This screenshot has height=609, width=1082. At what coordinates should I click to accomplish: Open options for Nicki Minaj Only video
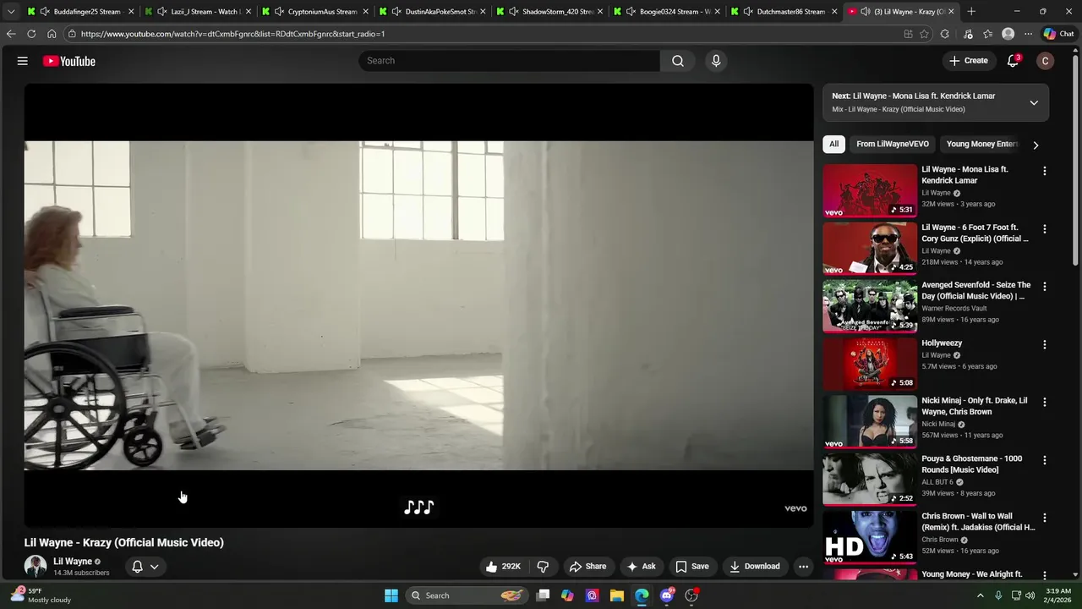click(1045, 403)
